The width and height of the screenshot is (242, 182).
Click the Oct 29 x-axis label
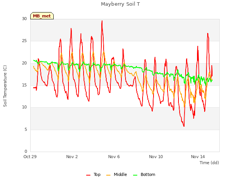(30, 157)
